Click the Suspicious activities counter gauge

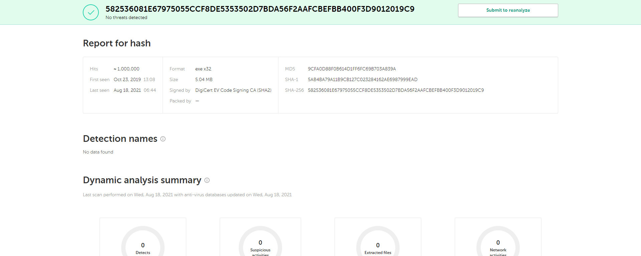tap(260, 241)
